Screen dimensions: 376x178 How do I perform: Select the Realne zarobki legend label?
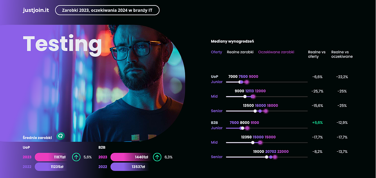point(240,52)
